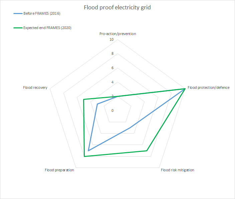Screen dimensions: 235x199
Task: Click green series point at Flood risk mitigation
Action: pos(147,151)
